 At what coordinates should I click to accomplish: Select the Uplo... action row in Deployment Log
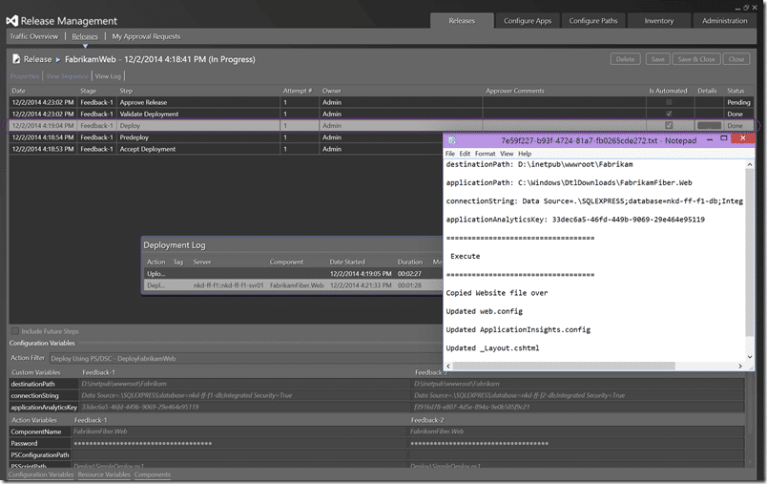[294, 274]
